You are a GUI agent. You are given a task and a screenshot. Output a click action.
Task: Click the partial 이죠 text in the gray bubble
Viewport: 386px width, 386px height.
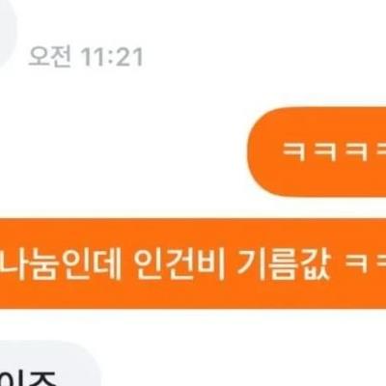tap(27, 377)
